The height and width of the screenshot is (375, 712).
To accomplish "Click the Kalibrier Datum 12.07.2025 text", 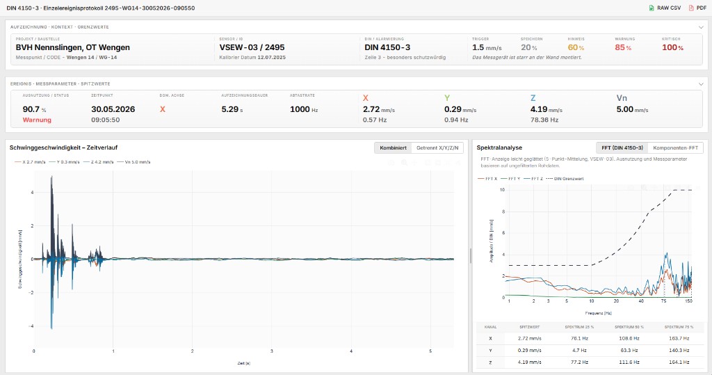I will (252, 58).
